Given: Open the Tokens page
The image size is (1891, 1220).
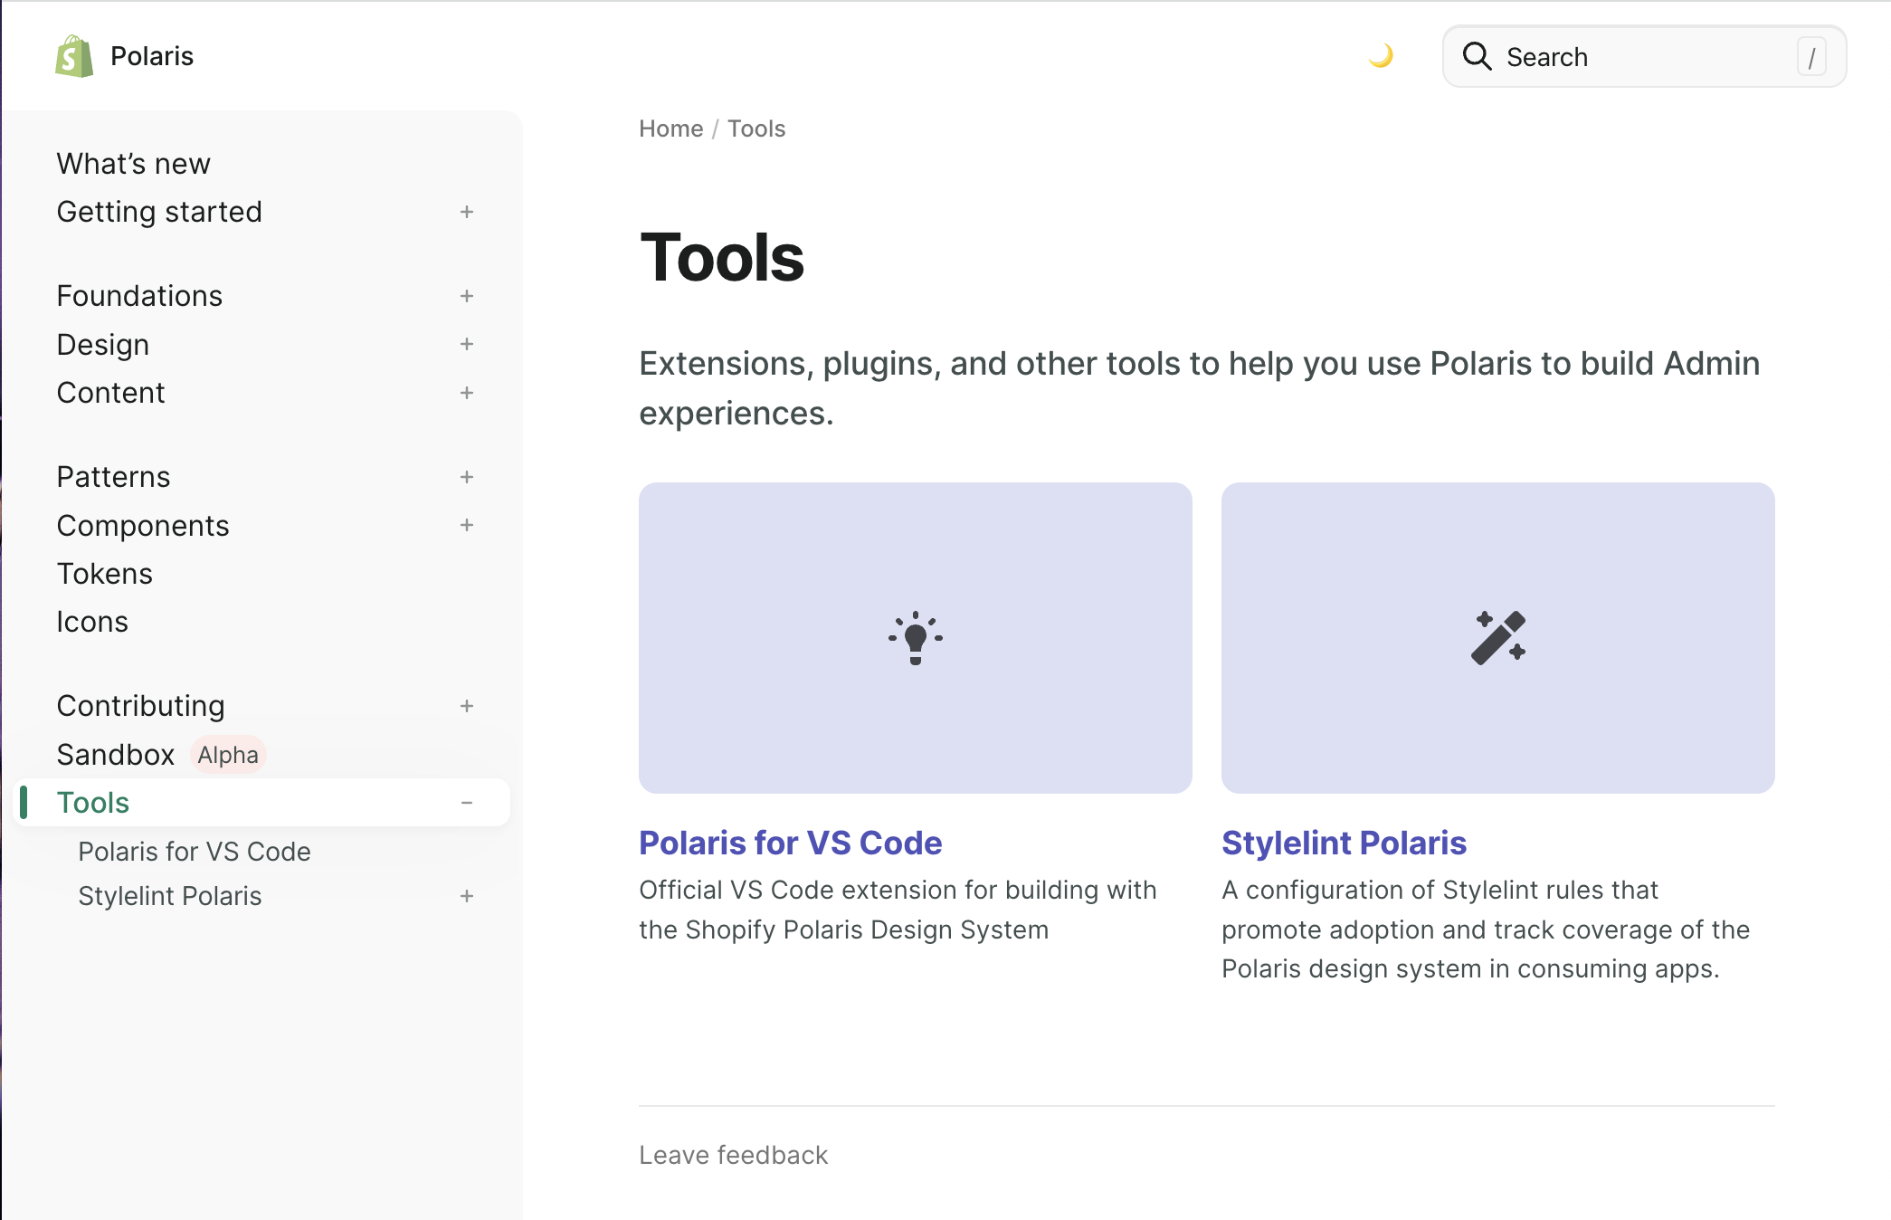Looking at the screenshot, I should (x=105, y=574).
